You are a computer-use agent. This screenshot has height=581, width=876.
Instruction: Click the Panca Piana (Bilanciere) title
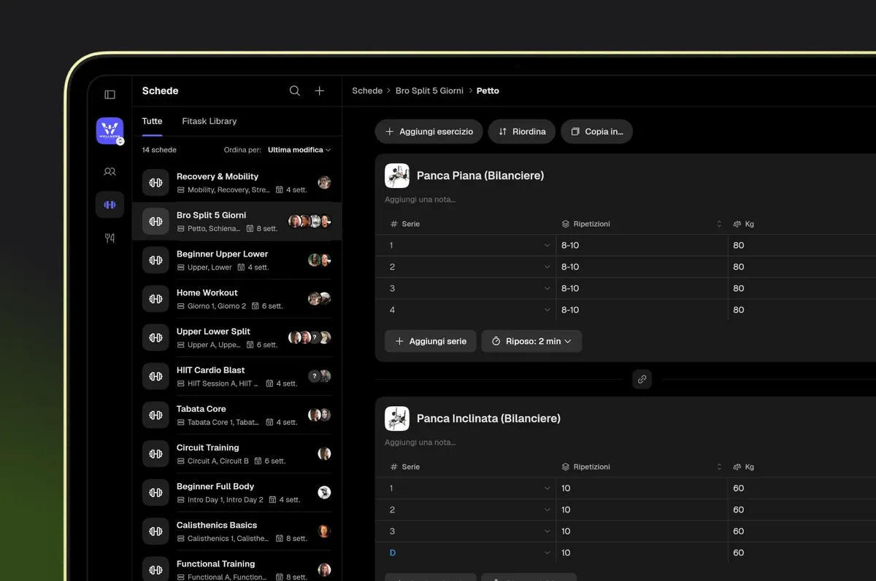[x=480, y=176]
